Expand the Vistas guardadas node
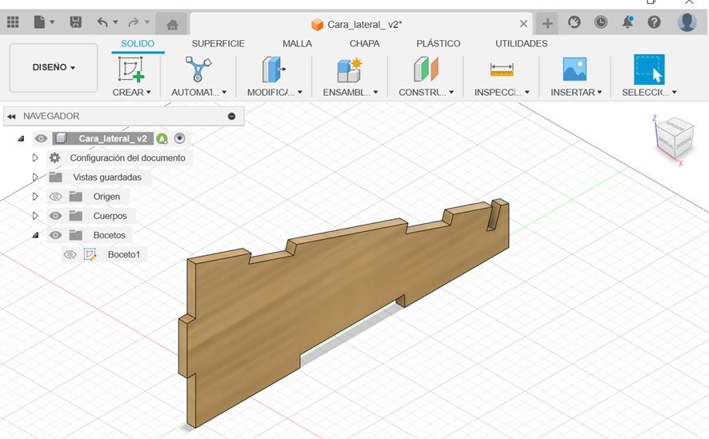The image size is (709, 439). [x=35, y=177]
